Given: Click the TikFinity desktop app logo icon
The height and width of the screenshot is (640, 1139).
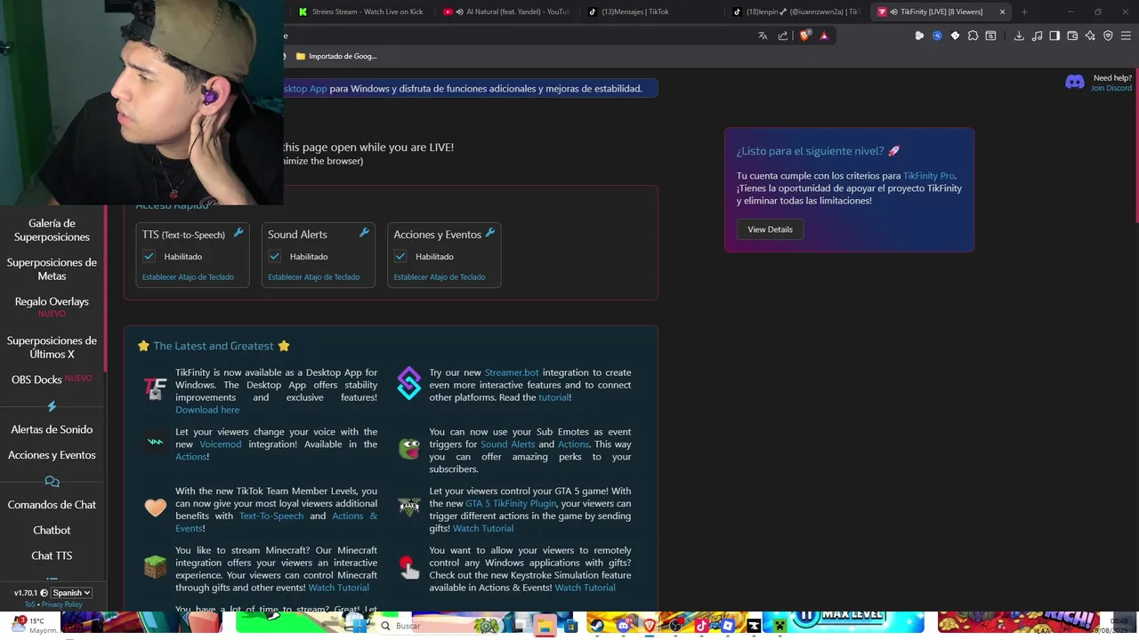Looking at the screenshot, I should coord(156,389).
